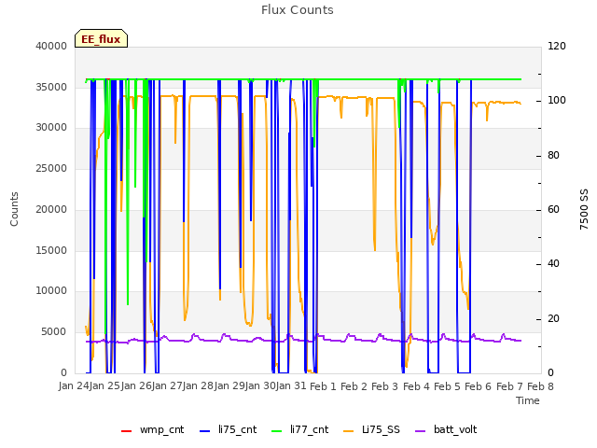597x448 pixels.
Task: Click the 5000 tick label on Counts axis
Action: (x=54, y=332)
